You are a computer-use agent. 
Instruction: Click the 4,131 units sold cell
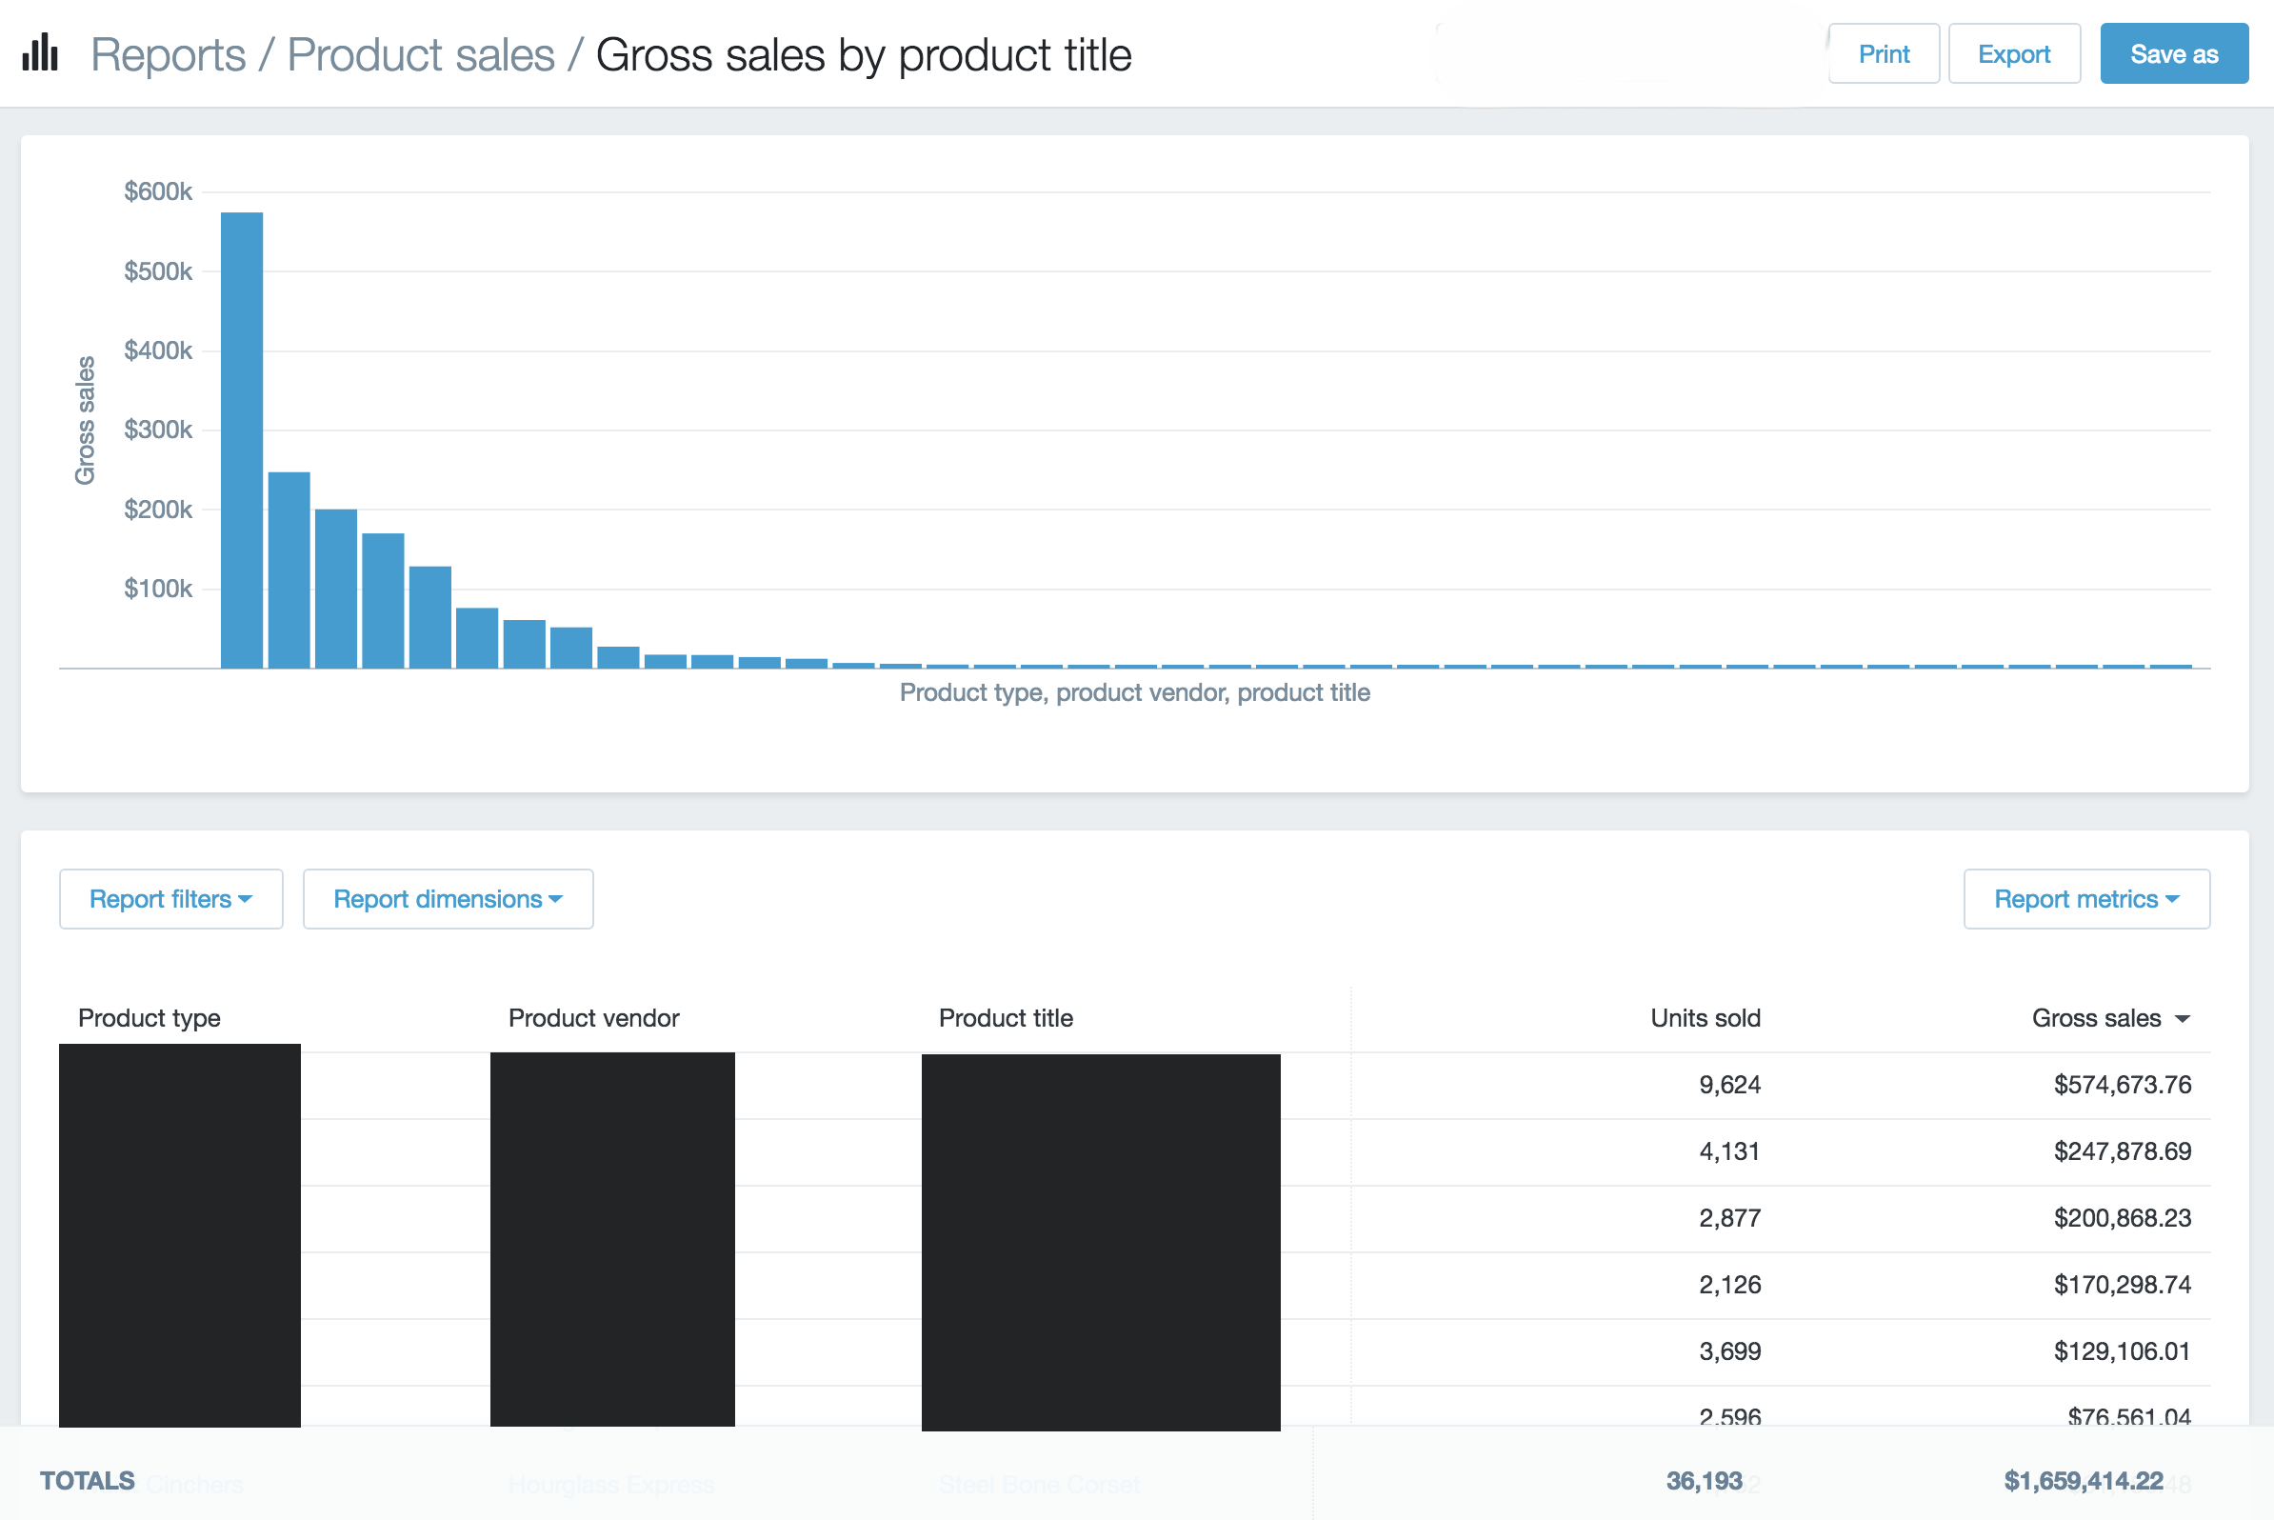click(x=1729, y=1150)
